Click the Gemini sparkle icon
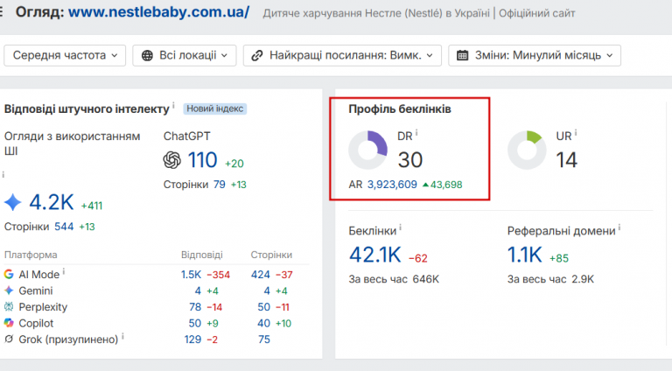 click(x=9, y=290)
